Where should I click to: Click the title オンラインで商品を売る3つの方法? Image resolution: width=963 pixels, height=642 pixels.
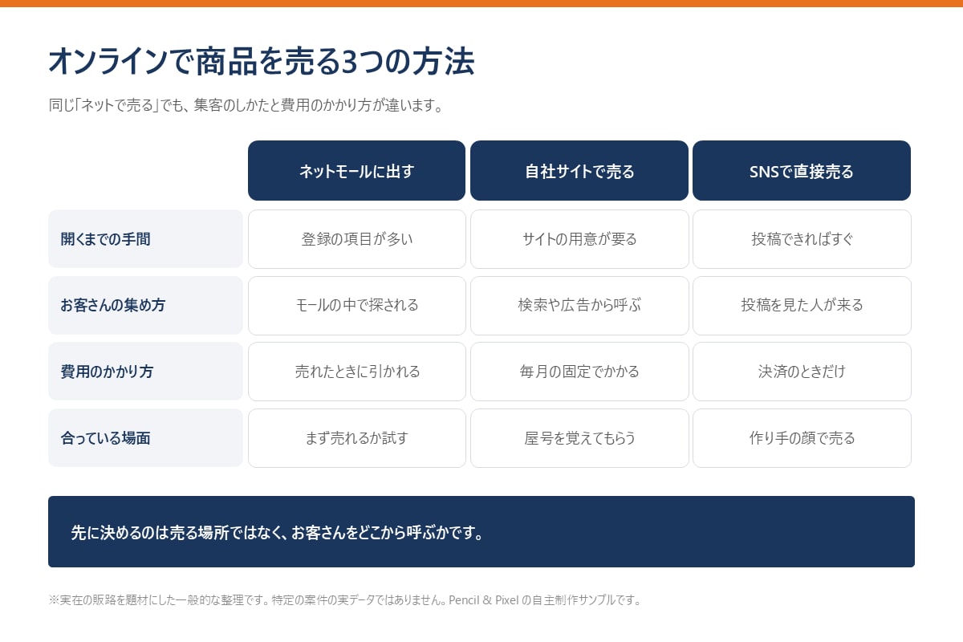(x=262, y=62)
